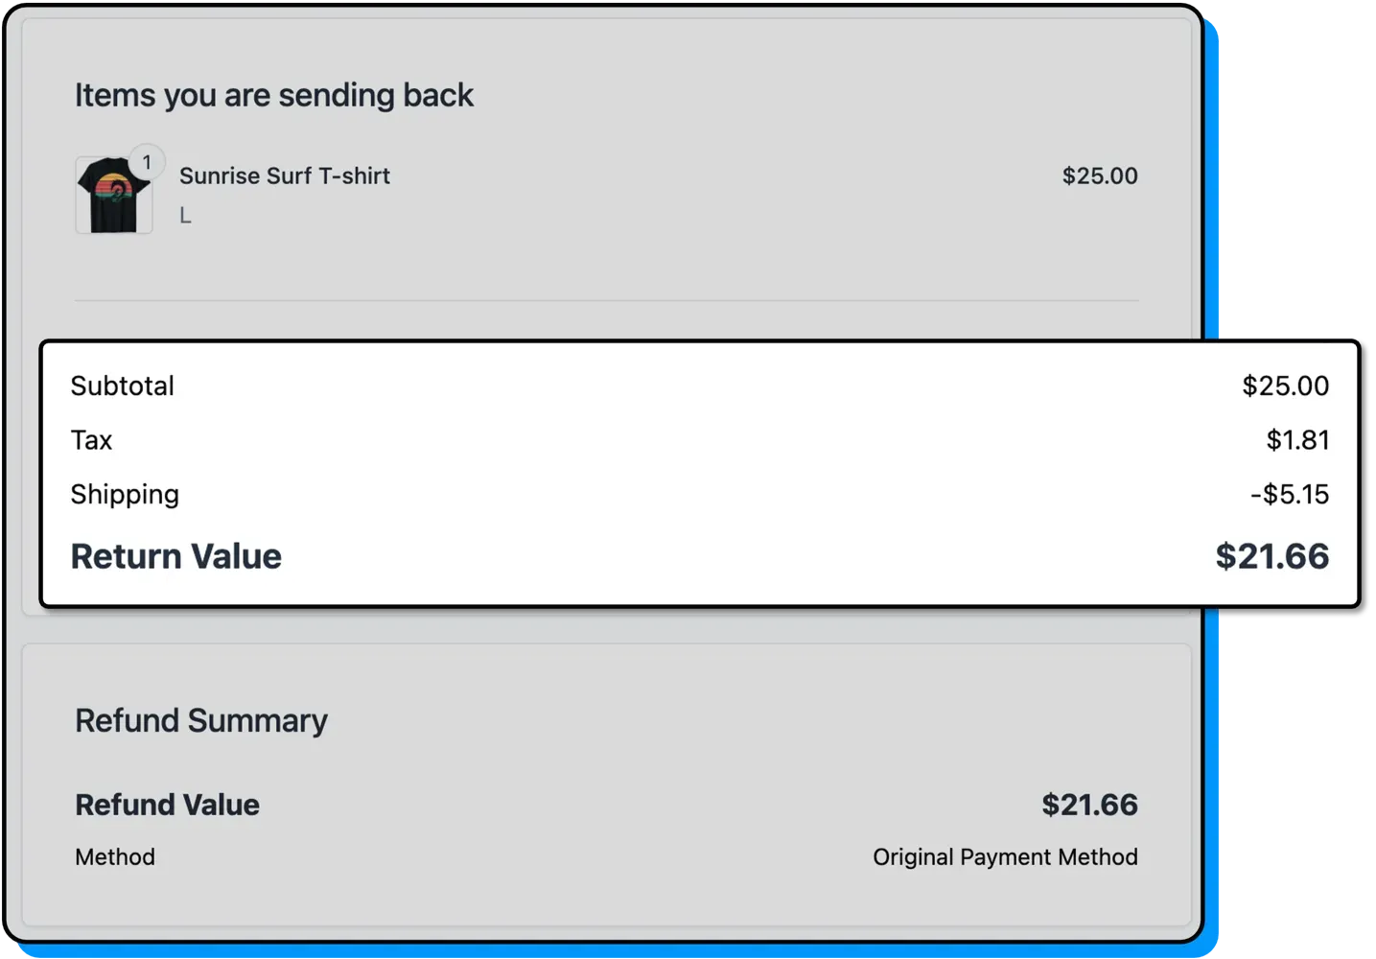Click the Items you are sending back heading
This screenshot has height=959, width=1376.
point(274,95)
